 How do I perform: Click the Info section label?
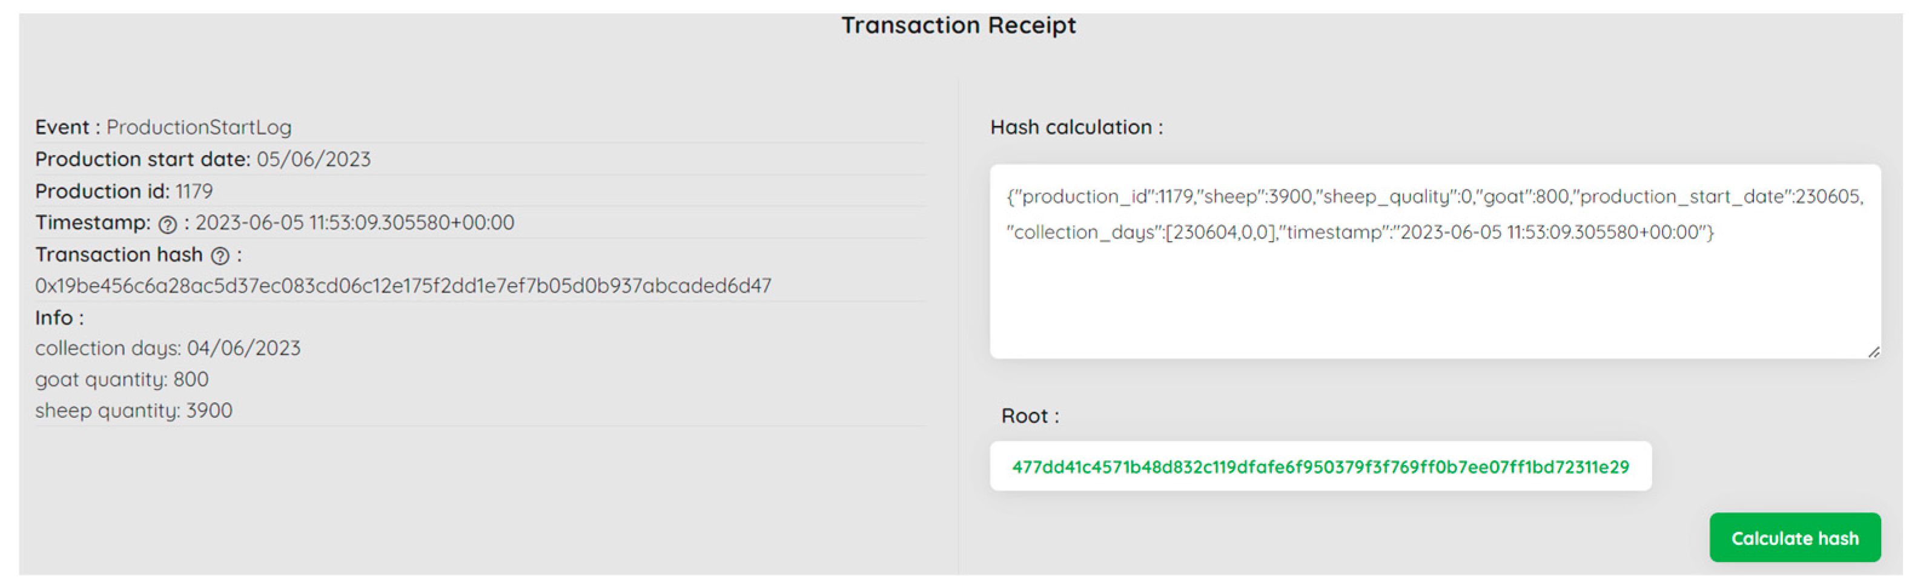click(59, 318)
